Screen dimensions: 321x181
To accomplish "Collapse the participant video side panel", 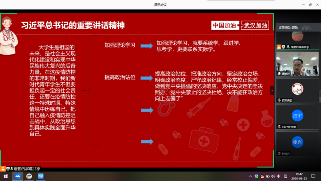I will coord(272,91).
